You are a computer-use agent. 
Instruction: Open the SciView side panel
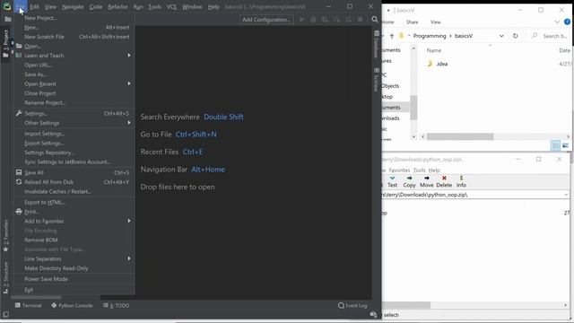coord(377,79)
